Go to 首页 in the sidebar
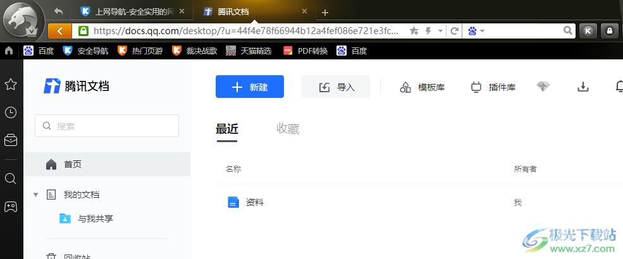This screenshot has width=623, height=259. [107, 164]
